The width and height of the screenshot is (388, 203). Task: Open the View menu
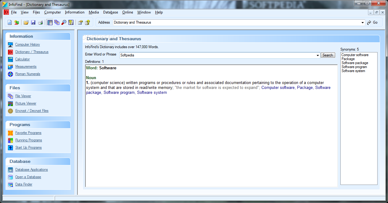pyautogui.click(x=25, y=12)
